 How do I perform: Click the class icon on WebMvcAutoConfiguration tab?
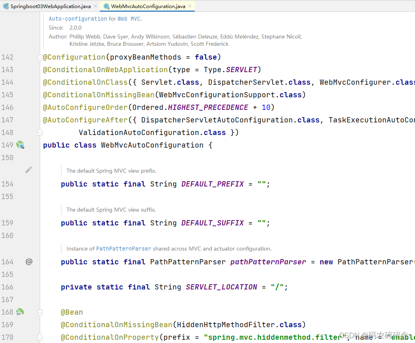(x=106, y=6)
